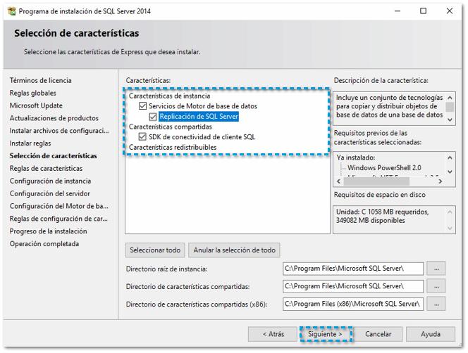
Task: Browse for Directorio raíz de instancia folder
Action: pyautogui.click(x=436, y=269)
